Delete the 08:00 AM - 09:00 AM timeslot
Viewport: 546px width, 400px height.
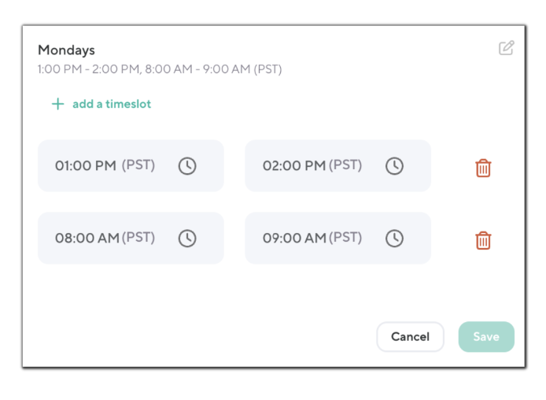pos(483,240)
